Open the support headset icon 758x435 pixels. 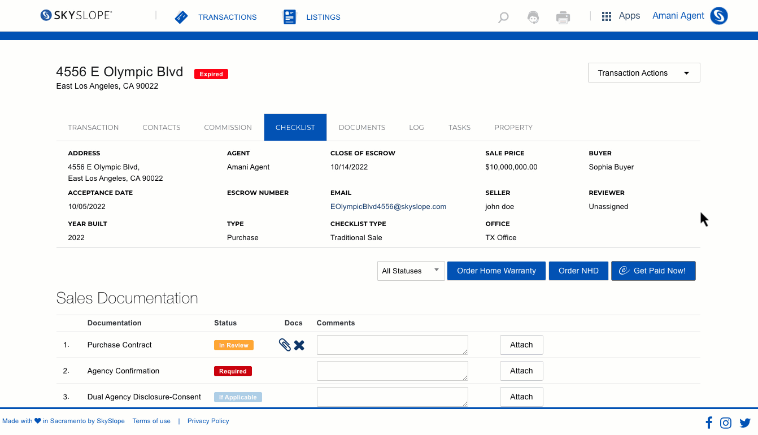[x=533, y=17]
